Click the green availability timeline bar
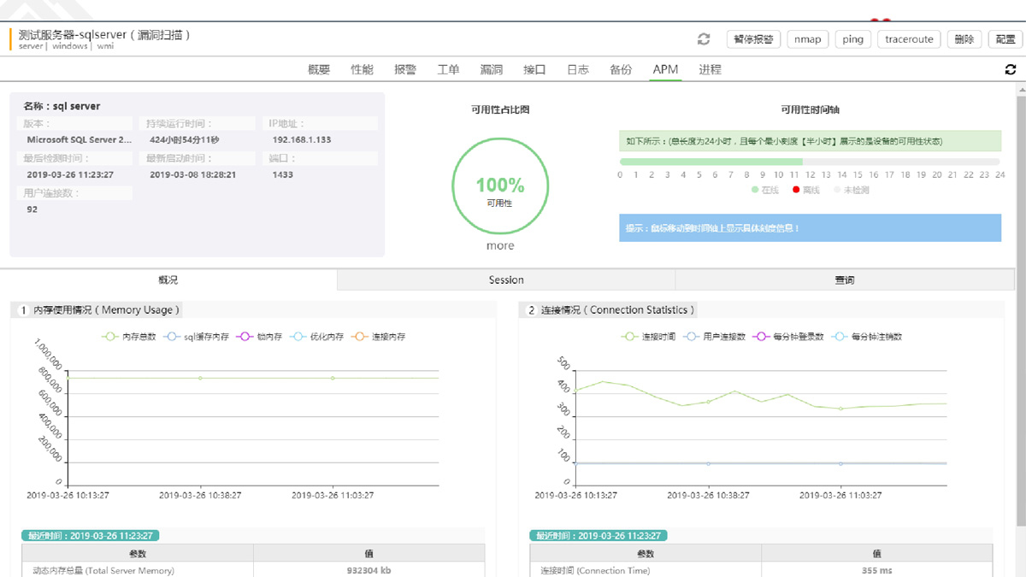 coord(711,162)
